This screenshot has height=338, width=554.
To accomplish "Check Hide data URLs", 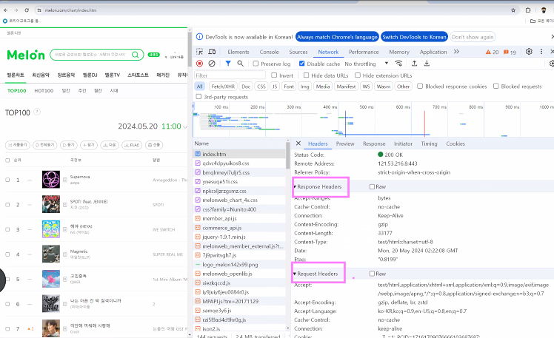I will [x=306, y=75].
